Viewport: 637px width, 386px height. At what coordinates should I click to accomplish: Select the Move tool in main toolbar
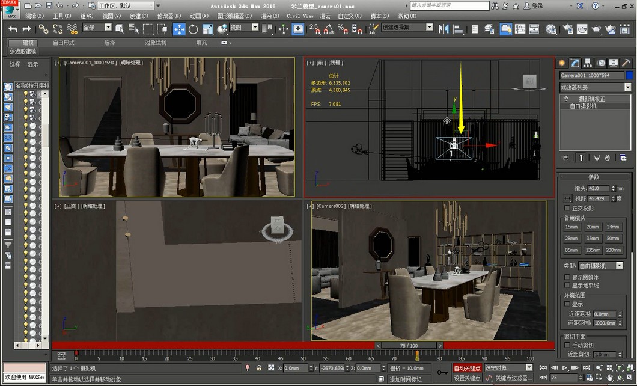(x=179, y=29)
